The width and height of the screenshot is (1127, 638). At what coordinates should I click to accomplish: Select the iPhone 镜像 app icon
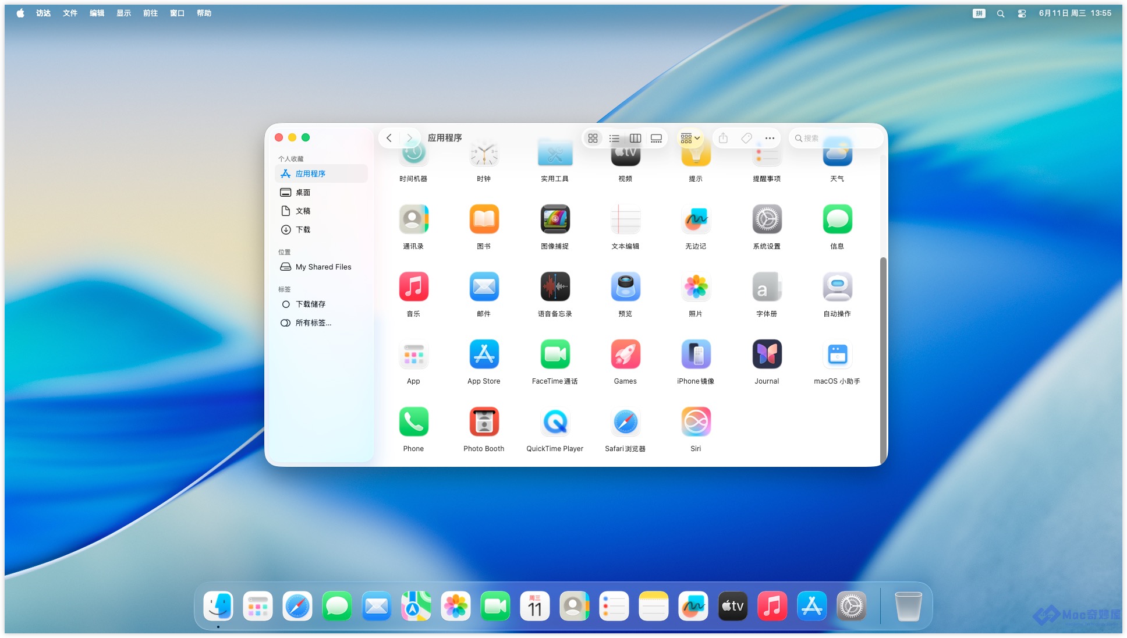click(696, 355)
